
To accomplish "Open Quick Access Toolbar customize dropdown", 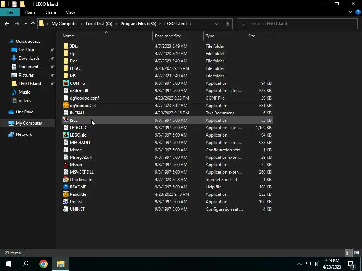I will [x=29, y=4].
